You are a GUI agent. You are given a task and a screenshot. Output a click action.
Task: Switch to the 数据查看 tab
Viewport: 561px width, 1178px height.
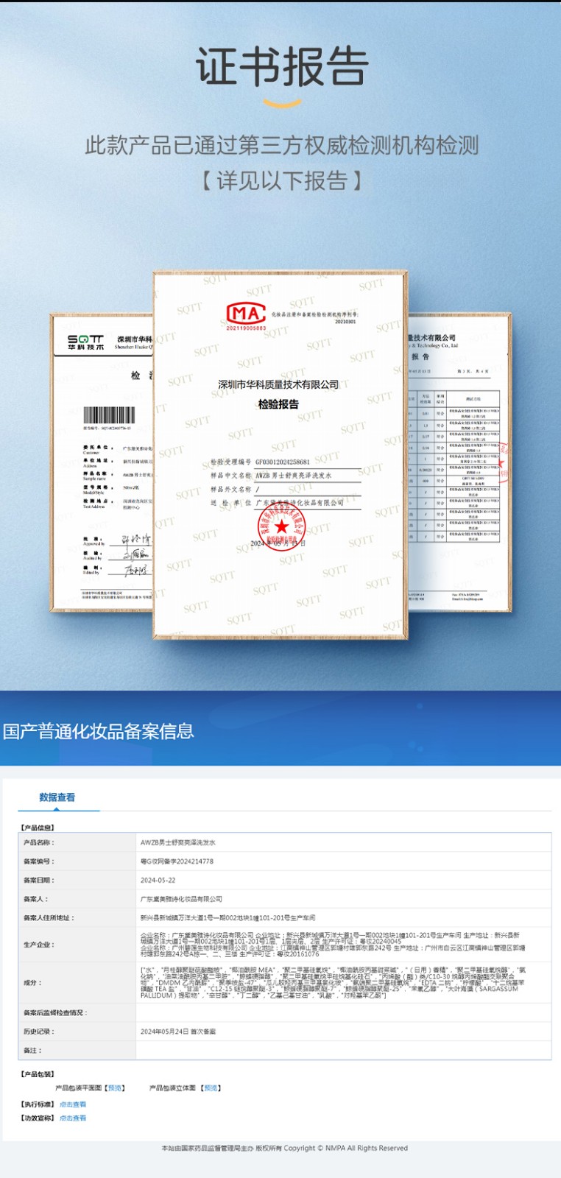[57, 797]
